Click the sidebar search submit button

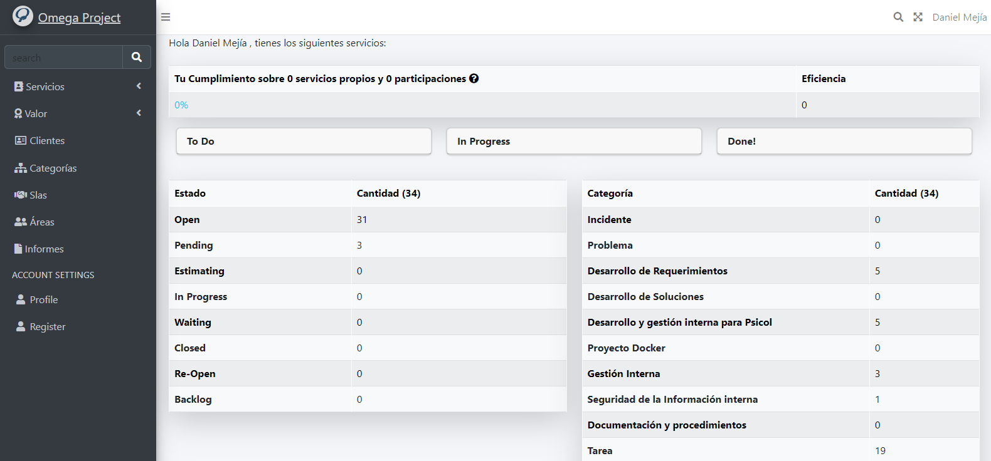(137, 57)
